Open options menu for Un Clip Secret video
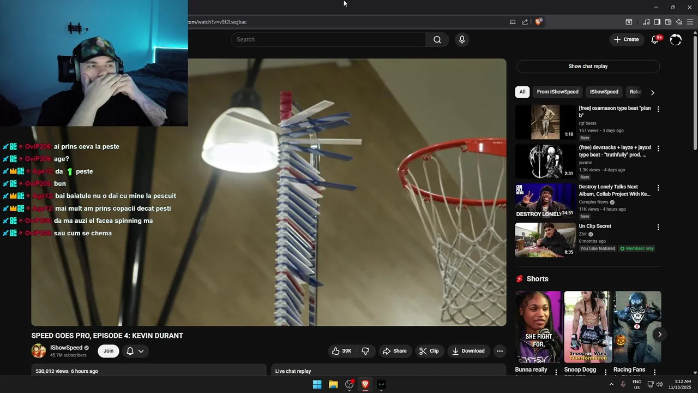Screen dimensions: 698x393 tap(658, 227)
